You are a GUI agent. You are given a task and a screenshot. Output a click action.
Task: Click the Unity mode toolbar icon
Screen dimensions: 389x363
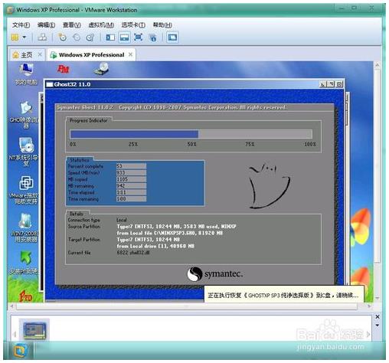coord(152,38)
